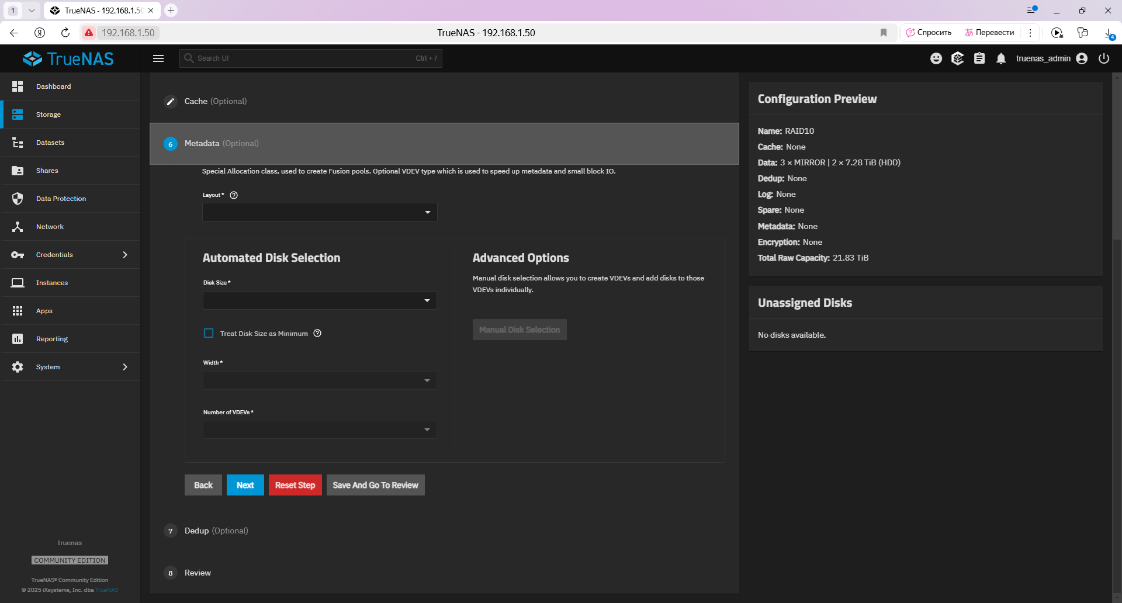Image resolution: width=1122 pixels, height=603 pixels.
Task: Click the Apps grid icon
Action: click(18, 311)
